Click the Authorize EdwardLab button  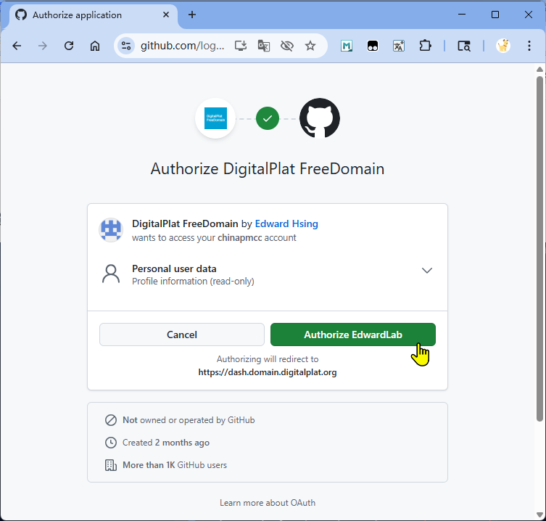tap(352, 335)
